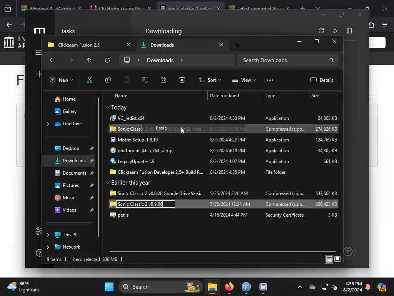The width and height of the screenshot is (394, 296).
Task: Expand chevron after Downloads in address bar
Action: pyautogui.click(x=182, y=60)
